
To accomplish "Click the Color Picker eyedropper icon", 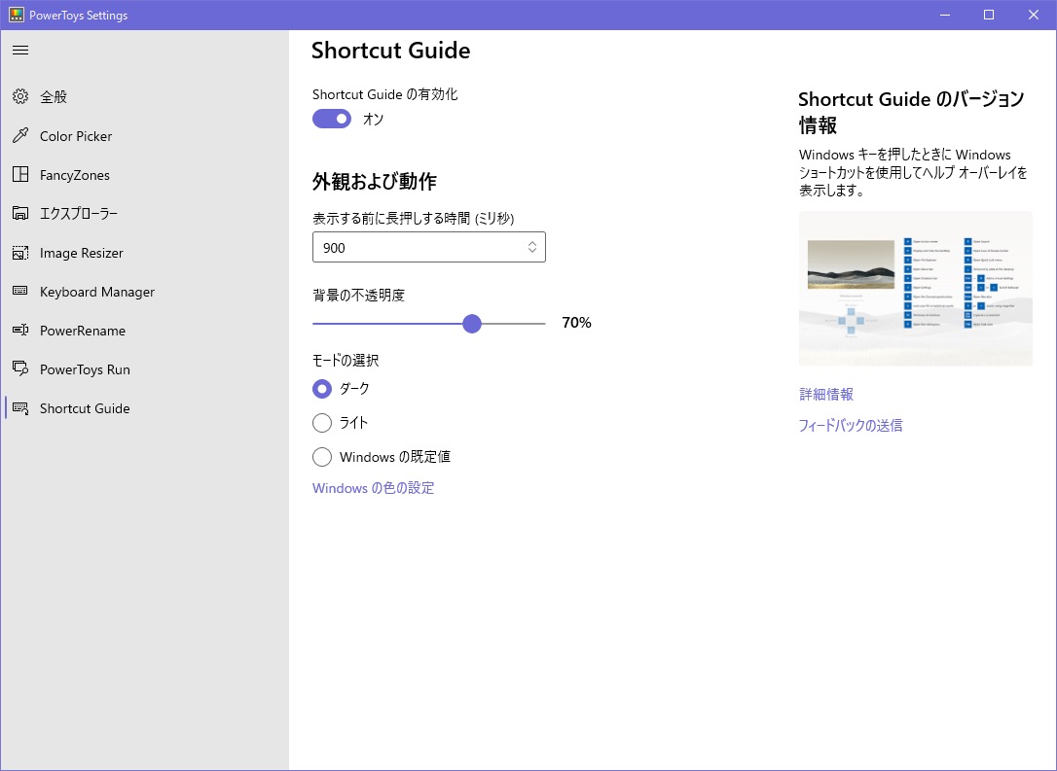I will click(20, 136).
